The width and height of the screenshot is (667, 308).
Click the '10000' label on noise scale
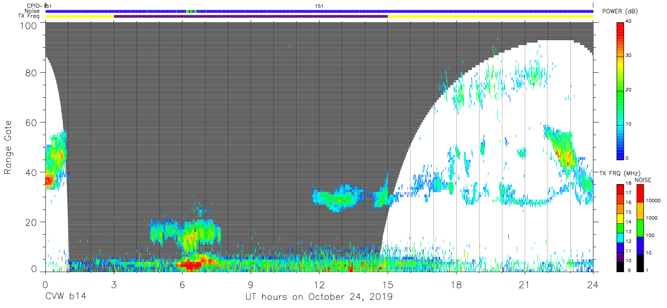(654, 200)
